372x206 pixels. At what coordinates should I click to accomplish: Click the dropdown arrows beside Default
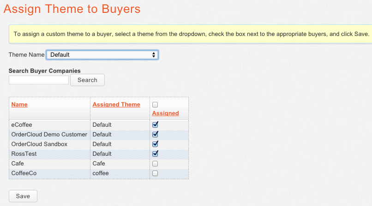(154, 55)
